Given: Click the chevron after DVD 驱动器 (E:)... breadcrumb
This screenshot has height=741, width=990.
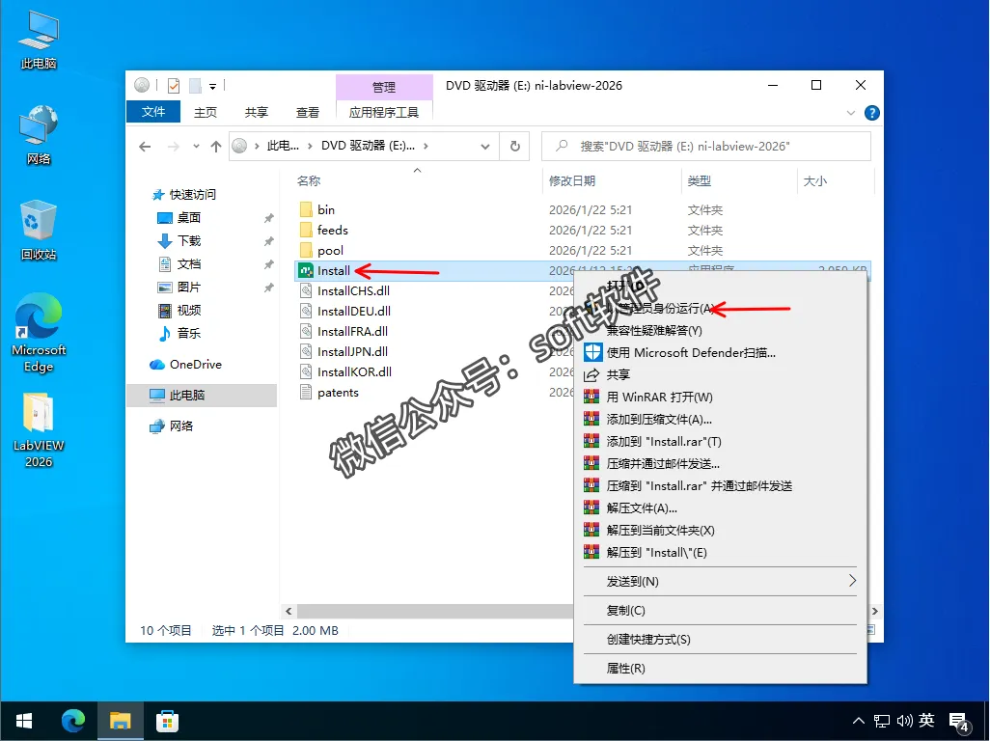Looking at the screenshot, I should (x=426, y=147).
